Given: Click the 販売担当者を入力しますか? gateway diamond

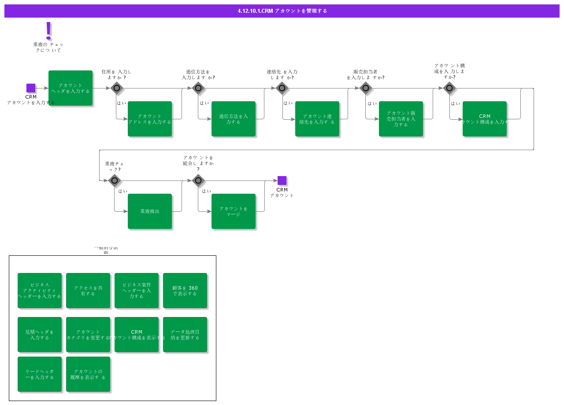Looking at the screenshot, I should (x=366, y=88).
